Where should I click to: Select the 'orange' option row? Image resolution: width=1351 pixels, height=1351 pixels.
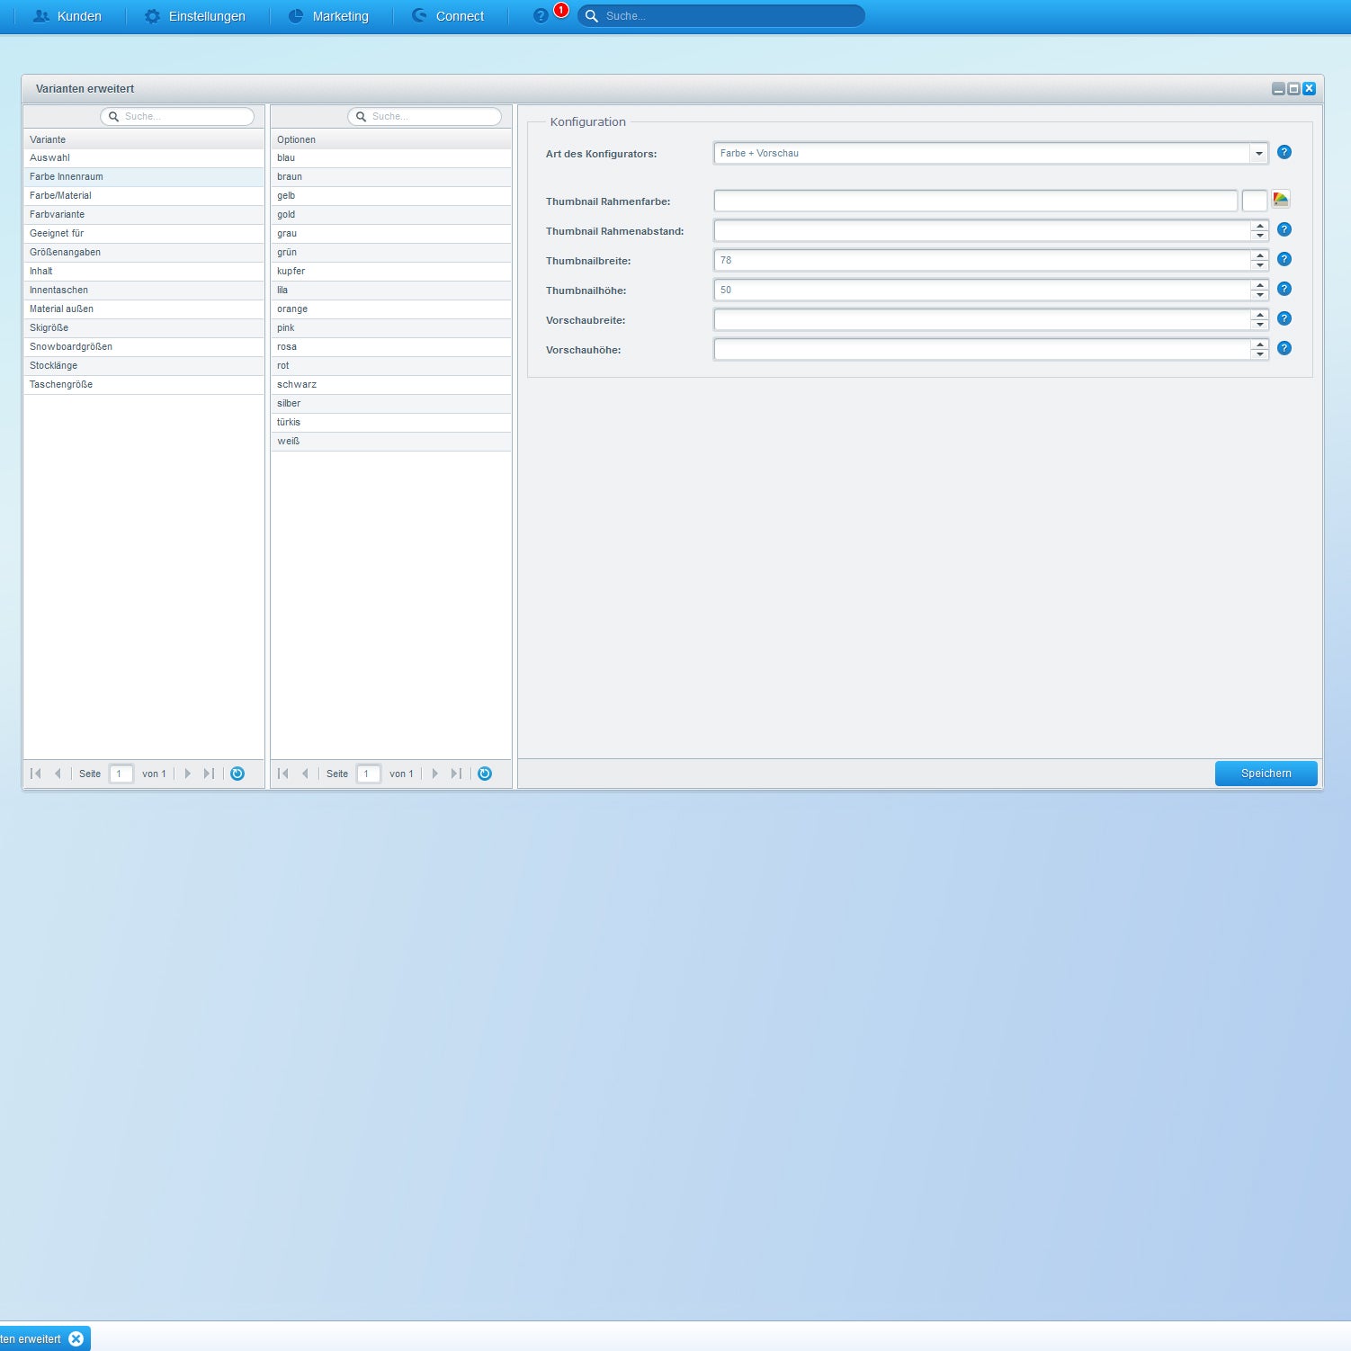click(391, 309)
